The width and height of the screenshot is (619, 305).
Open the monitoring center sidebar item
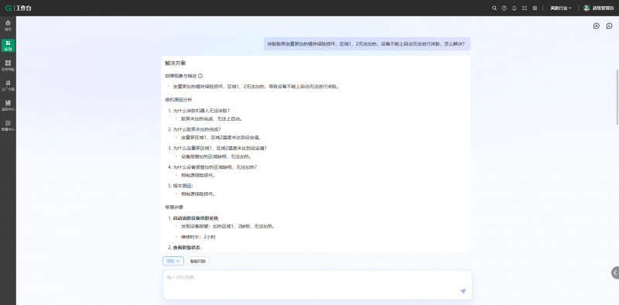pos(8,105)
